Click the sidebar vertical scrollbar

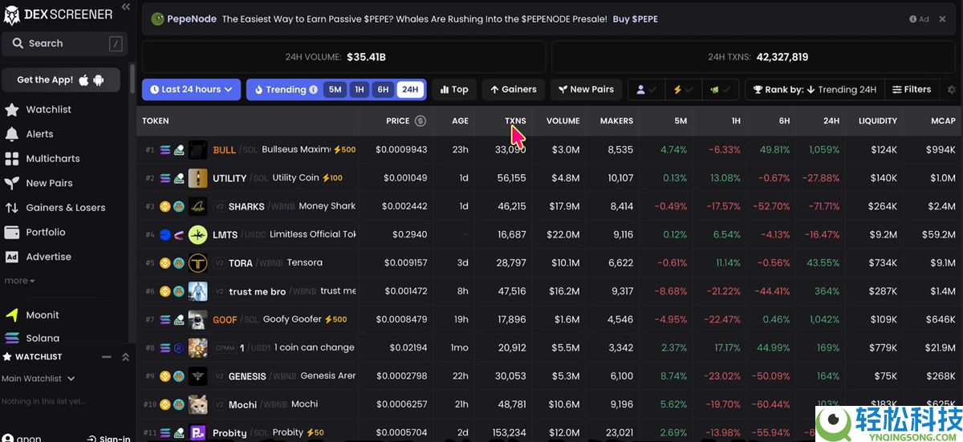(x=132, y=80)
